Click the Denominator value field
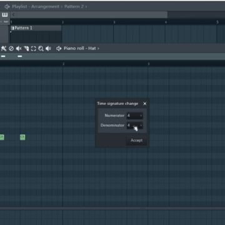This screenshot has width=225, height=225. (x=134, y=126)
